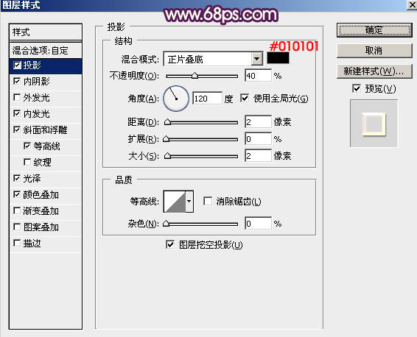The image size is (417, 337).
Task: Focus the angle field showing 120
Action: 207,99
